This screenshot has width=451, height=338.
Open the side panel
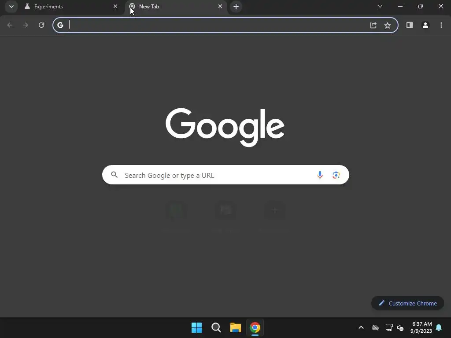(410, 25)
